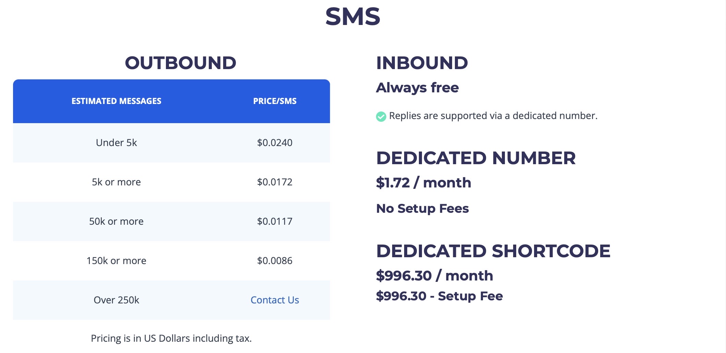The image size is (726, 353).
Task: Select the INBOUND section heading
Action: pos(422,63)
